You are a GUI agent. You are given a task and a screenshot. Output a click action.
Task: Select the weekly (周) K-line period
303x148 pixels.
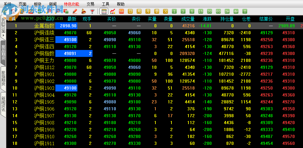pos(139,11)
